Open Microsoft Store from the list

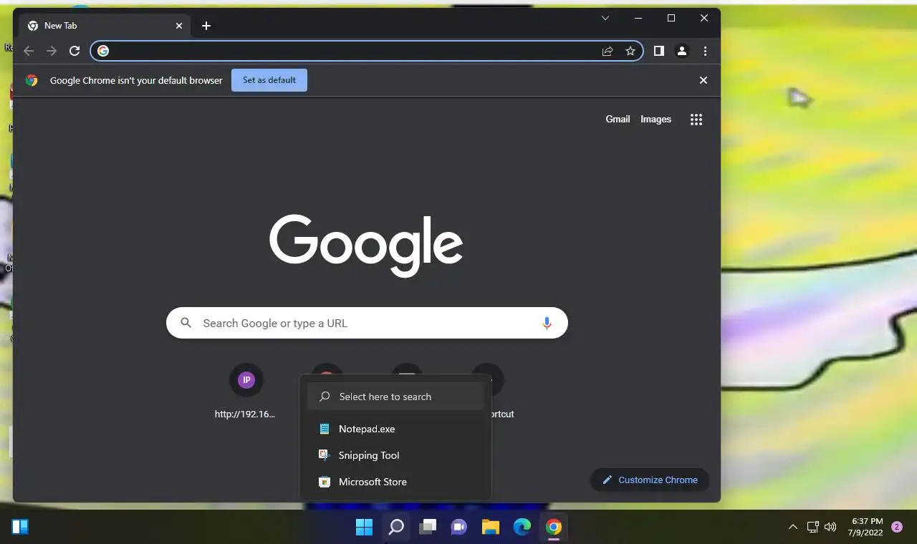395,482
